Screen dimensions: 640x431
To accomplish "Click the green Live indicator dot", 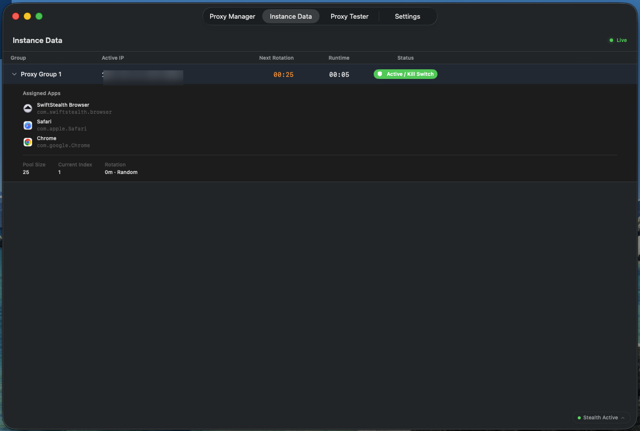I will 611,40.
